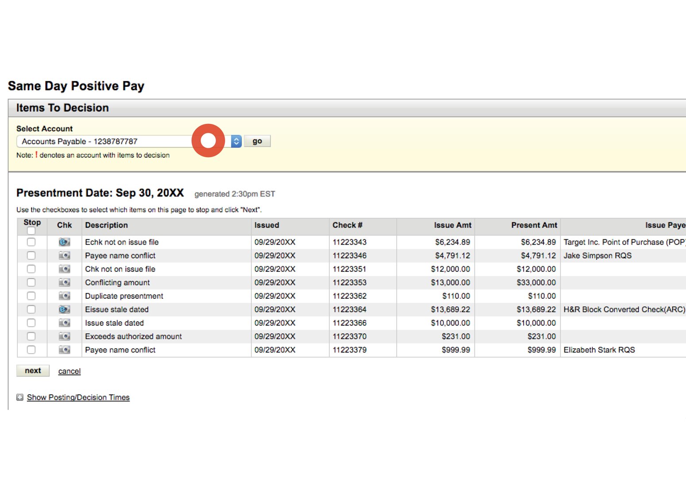This screenshot has height=481, width=686.
Task: Toggle the select-all Stop checkbox in header
Action: (31, 231)
